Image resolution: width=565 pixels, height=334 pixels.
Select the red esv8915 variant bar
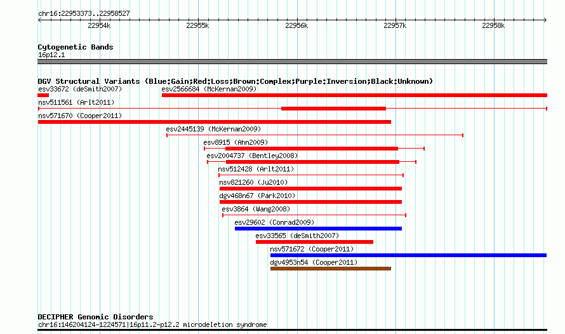pos(312,149)
